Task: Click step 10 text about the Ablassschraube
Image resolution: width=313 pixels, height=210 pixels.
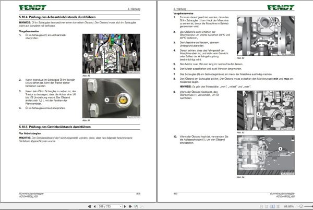Action: point(204,140)
